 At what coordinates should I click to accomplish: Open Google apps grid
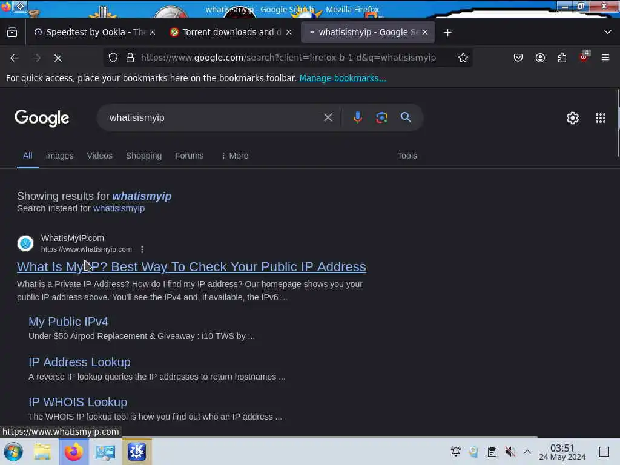601,118
